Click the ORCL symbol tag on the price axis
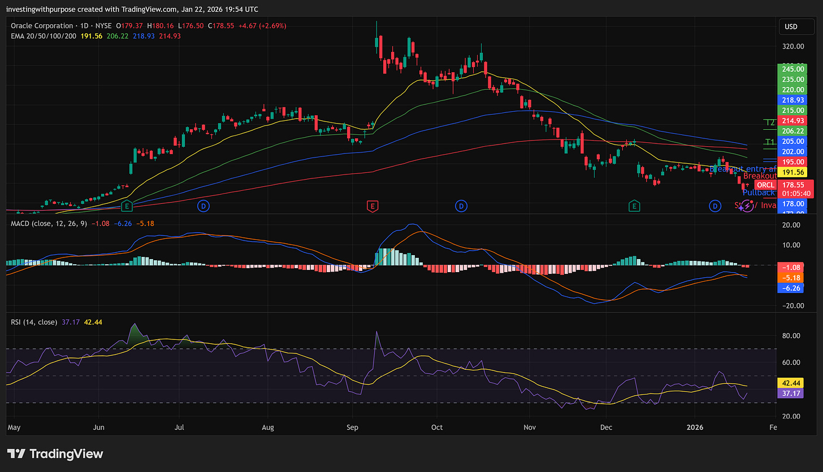This screenshot has width=823, height=472. 766,185
